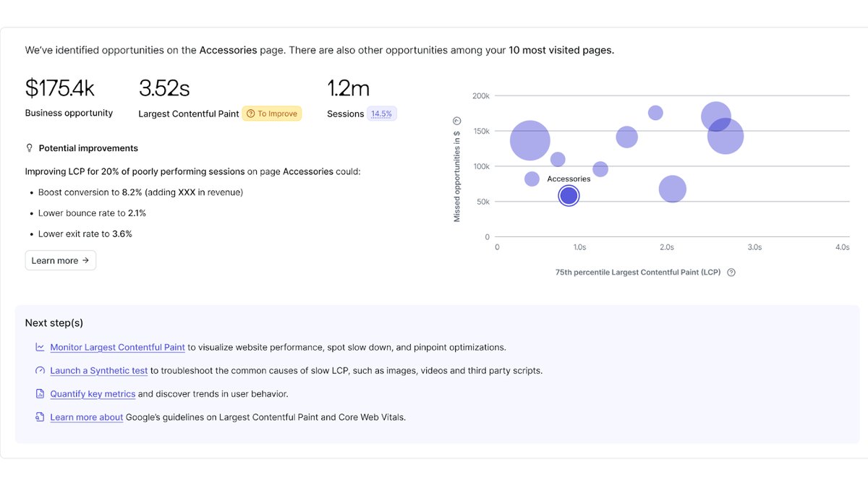
Task: Click the Lower bounce rate to 2.1% bullet
Action: tap(92, 213)
